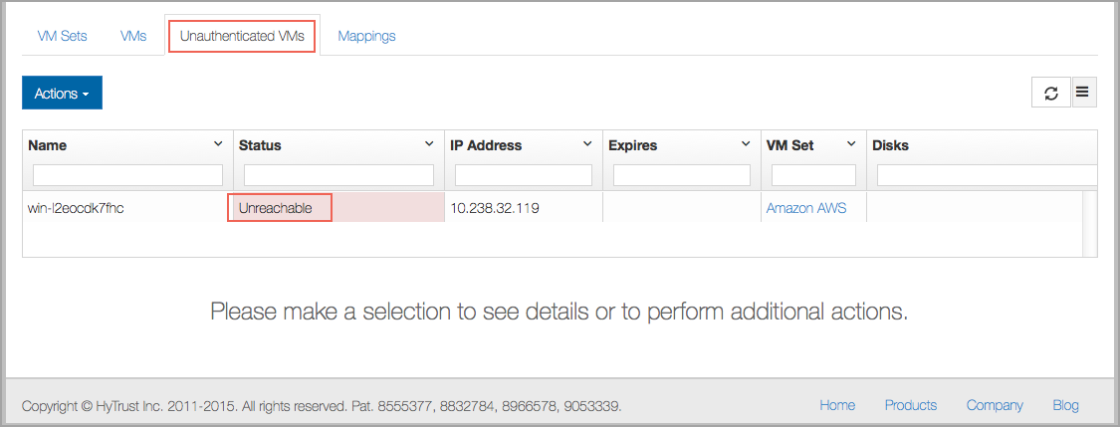Switch to the VMs tab

pos(133,36)
